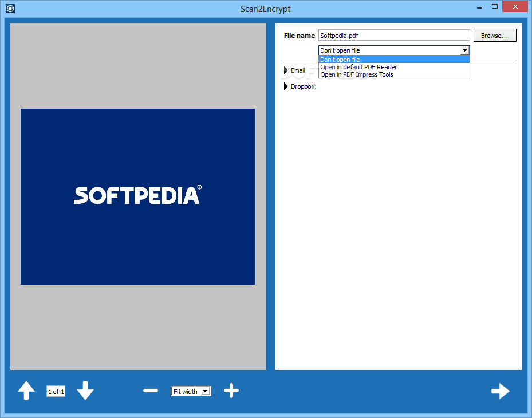Go to previous page with up arrow
The height and width of the screenshot is (418, 532).
pos(26,391)
